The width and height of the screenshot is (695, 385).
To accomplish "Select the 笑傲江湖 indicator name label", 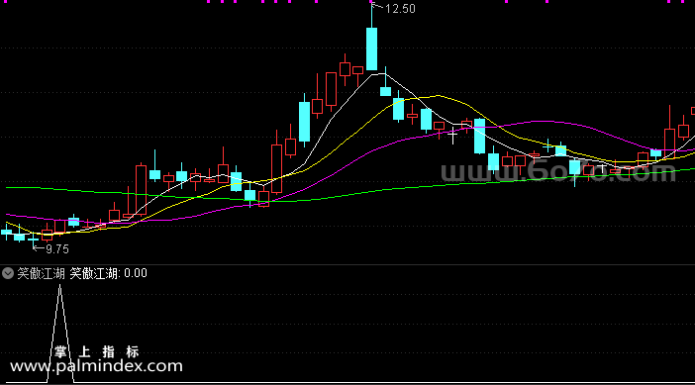I will (42, 273).
